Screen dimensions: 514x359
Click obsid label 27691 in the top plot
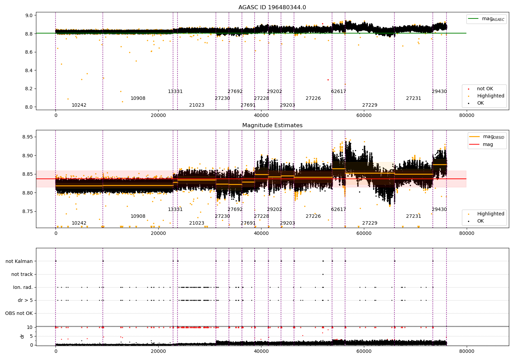pos(248,105)
